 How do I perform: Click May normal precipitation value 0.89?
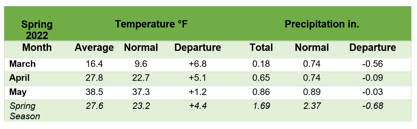click(312, 92)
